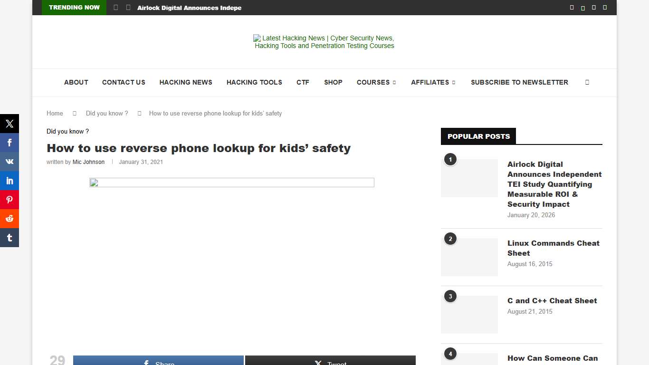
Task: Click the Pinterest share icon
Action: point(10,200)
